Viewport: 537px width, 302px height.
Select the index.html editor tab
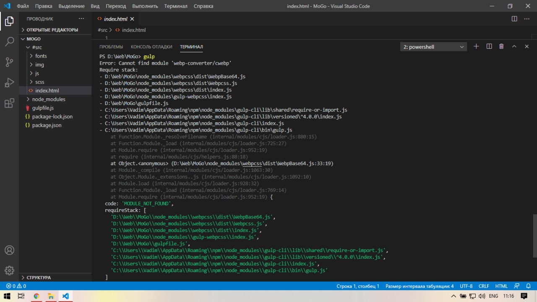tap(115, 19)
